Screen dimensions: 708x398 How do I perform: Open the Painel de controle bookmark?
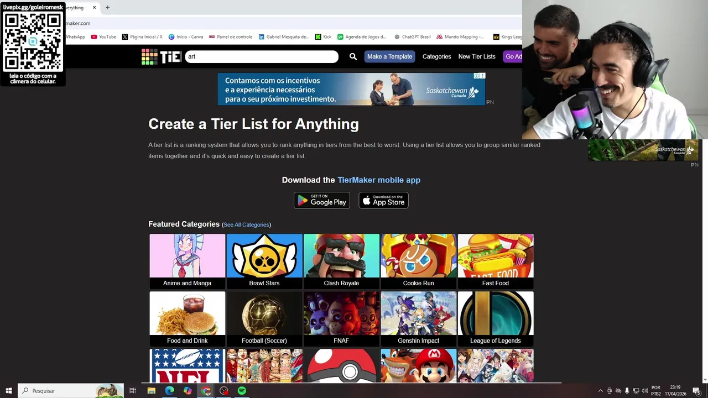(231, 37)
